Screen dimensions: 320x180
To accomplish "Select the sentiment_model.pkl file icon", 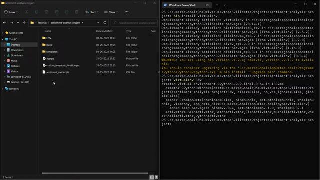I will coord(44,72).
